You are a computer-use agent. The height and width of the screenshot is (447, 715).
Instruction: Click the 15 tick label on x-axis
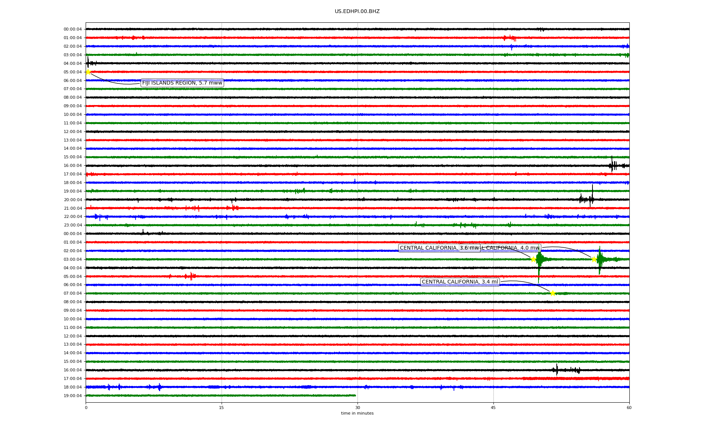click(x=222, y=408)
